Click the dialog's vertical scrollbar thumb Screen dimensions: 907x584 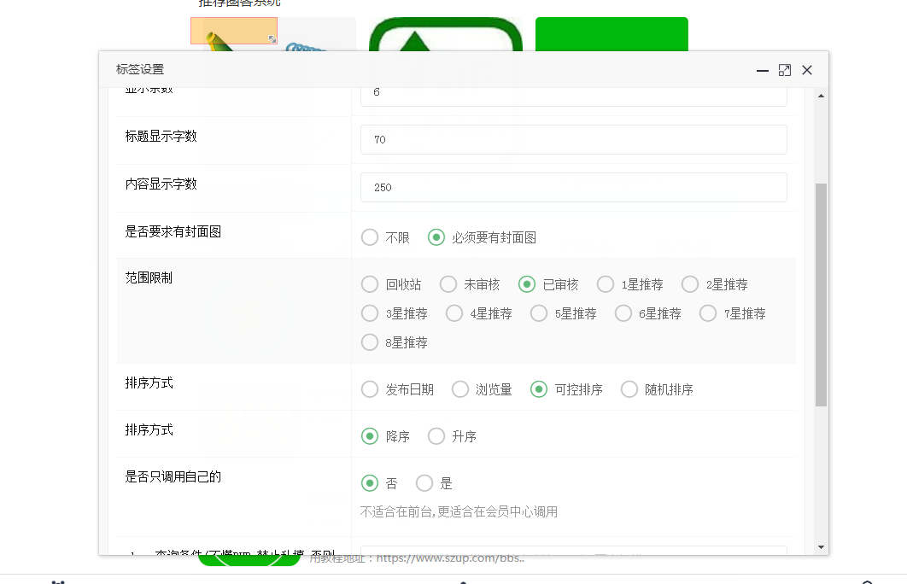(821, 295)
